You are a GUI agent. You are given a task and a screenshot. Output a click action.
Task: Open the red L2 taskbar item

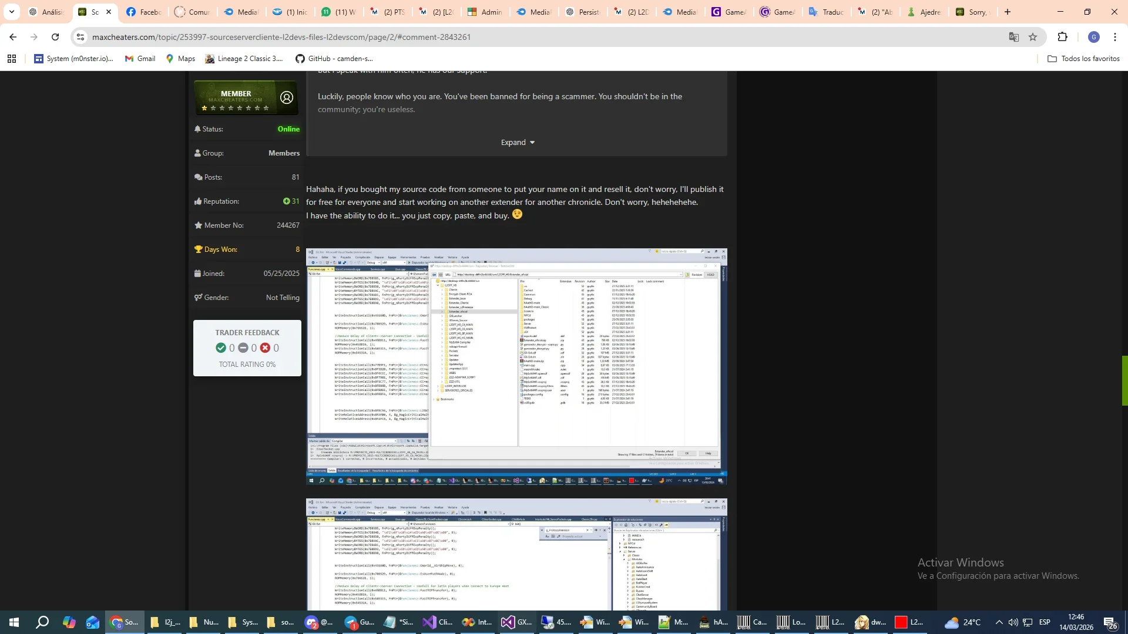909,622
